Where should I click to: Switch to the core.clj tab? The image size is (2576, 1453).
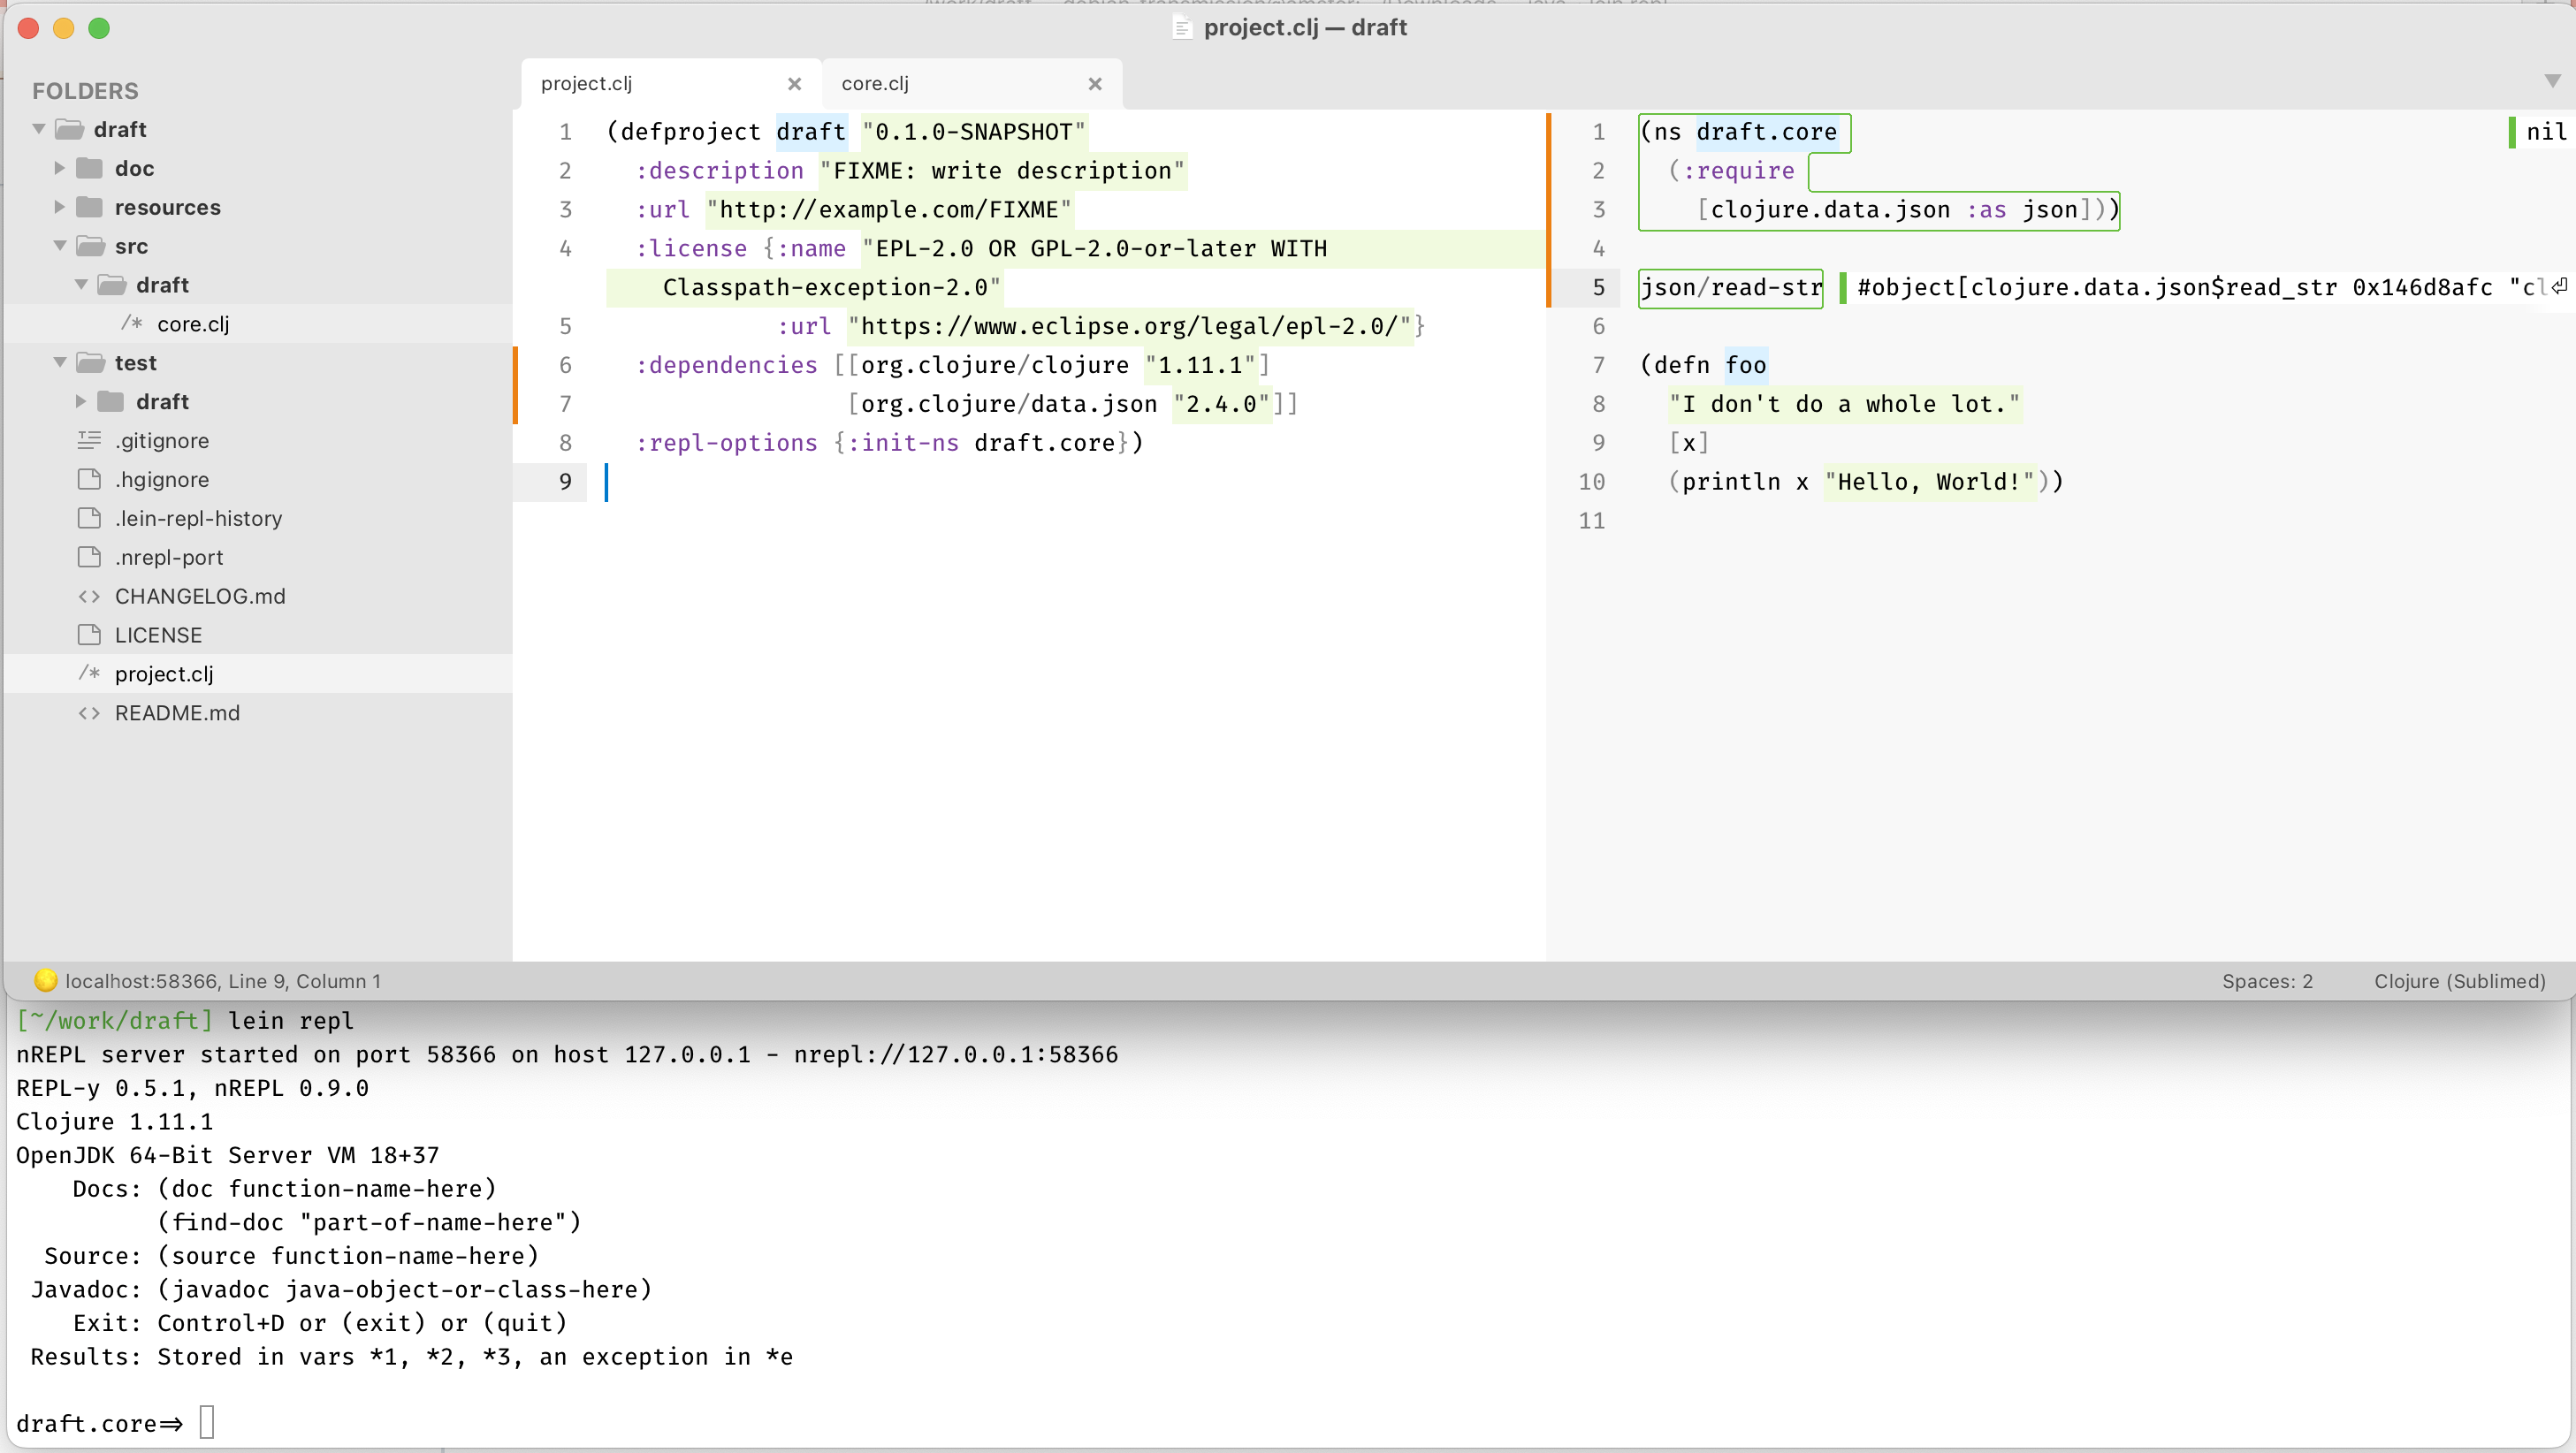tap(874, 83)
